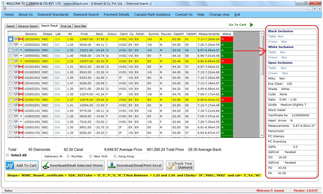Click the Canada flag icon for 102603201
323x194 pixels.
point(21,89)
